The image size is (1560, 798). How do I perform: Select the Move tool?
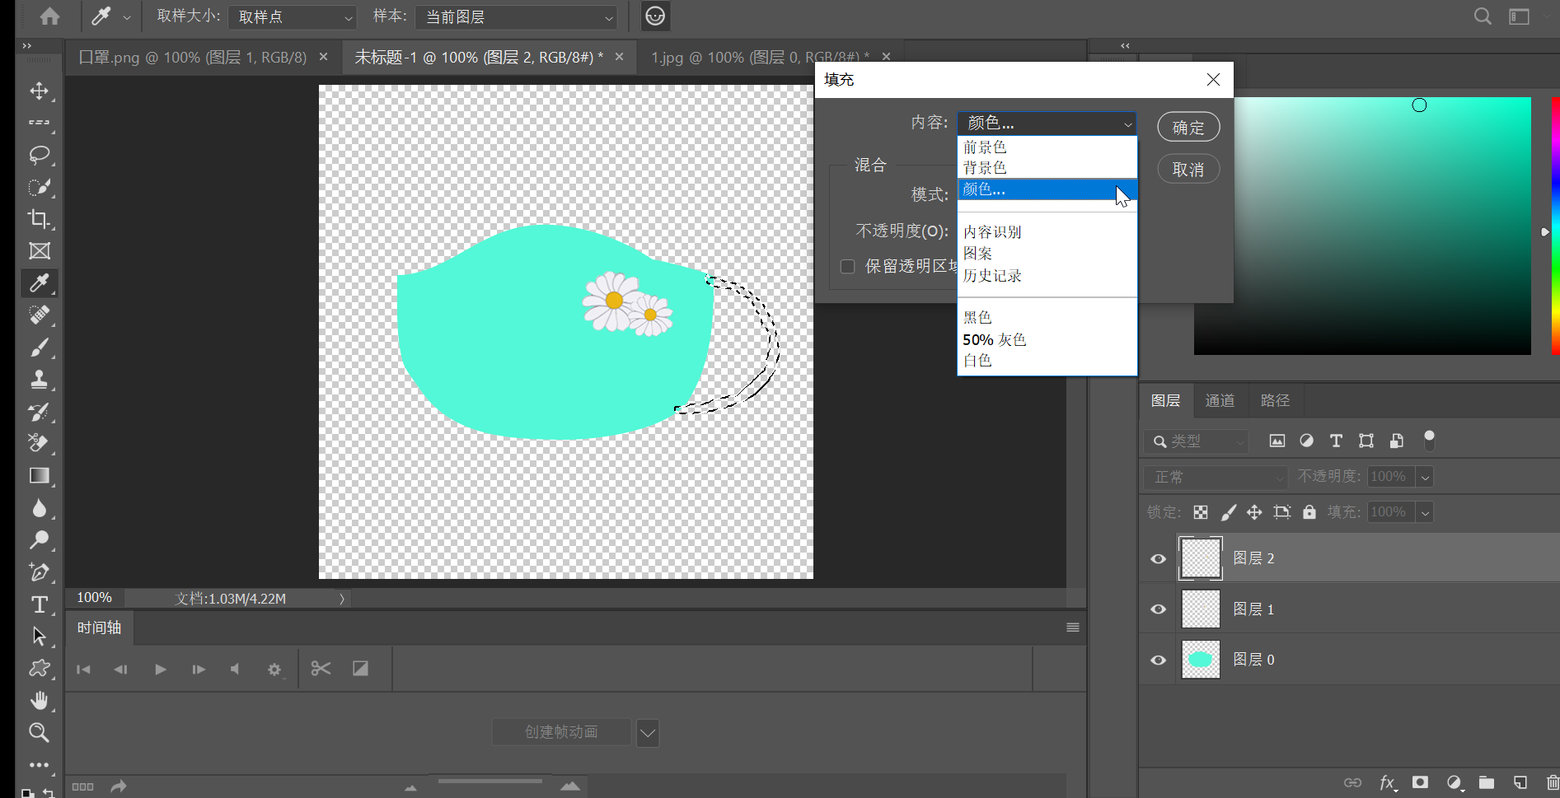tap(39, 91)
